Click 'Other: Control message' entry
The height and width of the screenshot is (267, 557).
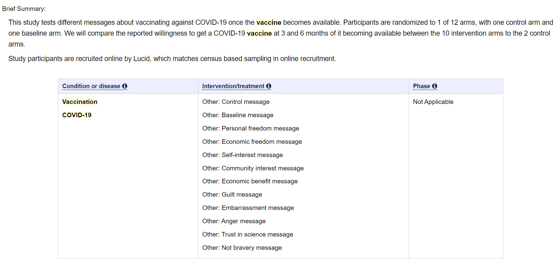coord(236,102)
